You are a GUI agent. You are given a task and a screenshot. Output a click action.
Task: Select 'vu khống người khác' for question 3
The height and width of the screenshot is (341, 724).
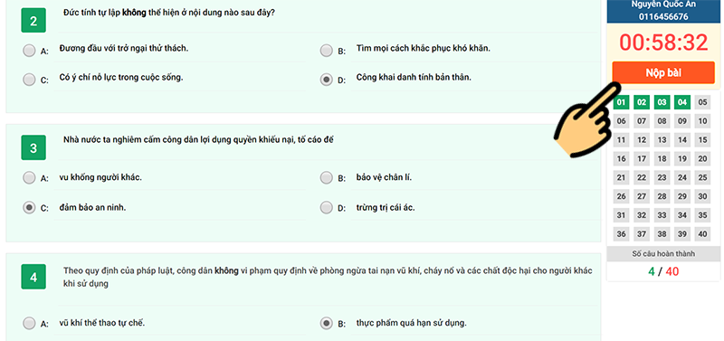pyautogui.click(x=29, y=177)
